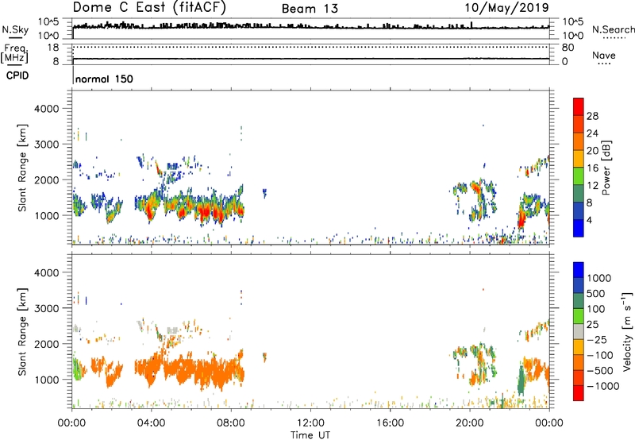Click the '100' label on the velocity colorbar
Viewport: 635px width, 440px height.
point(596,309)
